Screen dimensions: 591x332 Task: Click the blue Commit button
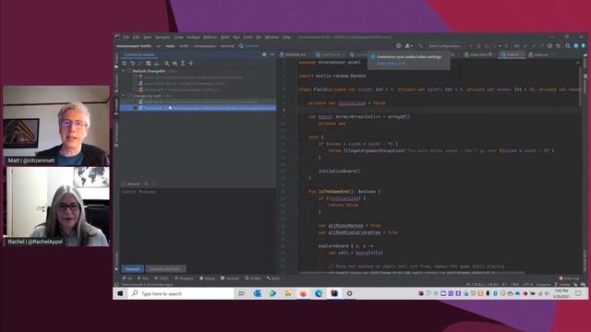(132, 269)
